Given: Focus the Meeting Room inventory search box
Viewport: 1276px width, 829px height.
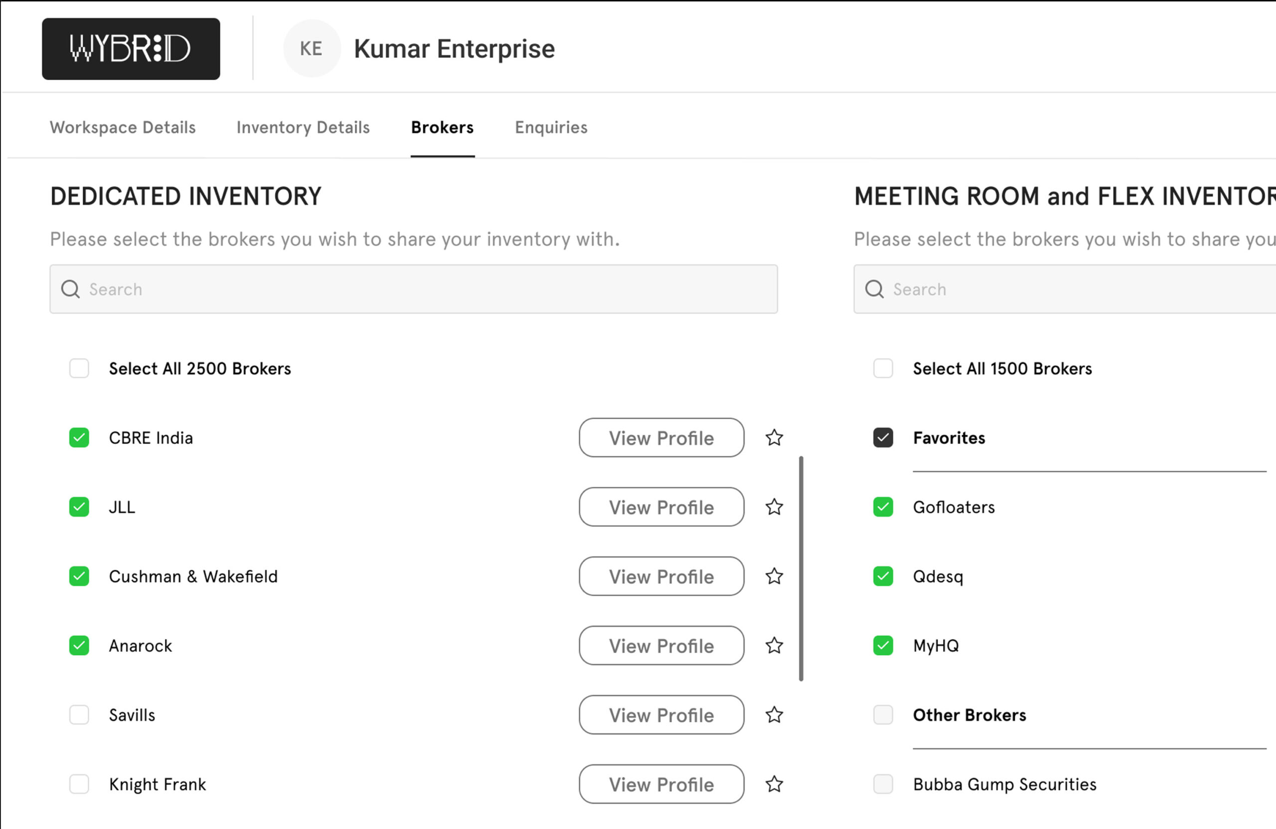Looking at the screenshot, I should [1065, 289].
